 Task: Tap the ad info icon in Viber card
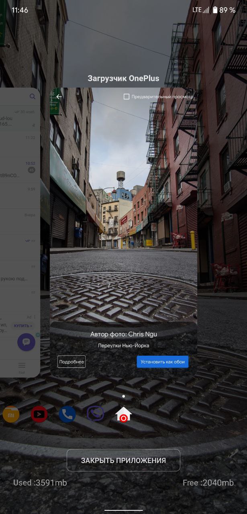click(38, 335)
